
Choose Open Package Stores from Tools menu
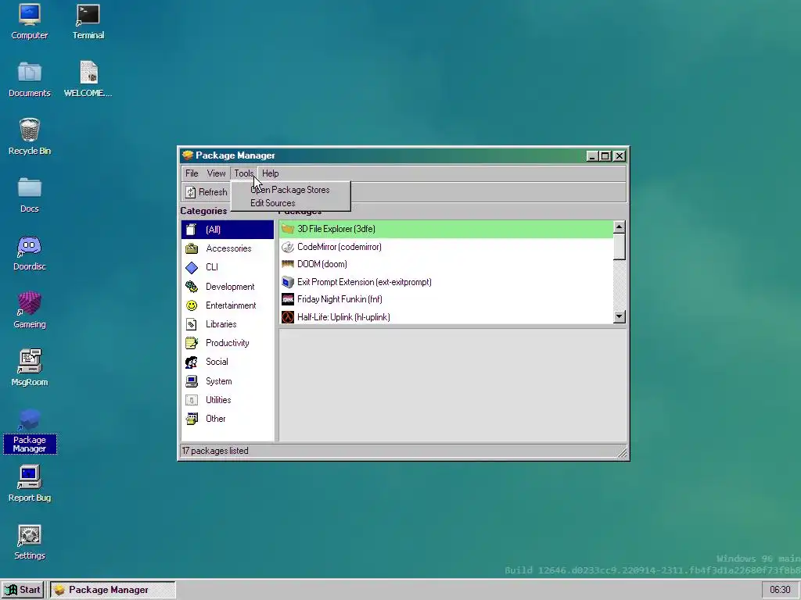coord(290,190)
